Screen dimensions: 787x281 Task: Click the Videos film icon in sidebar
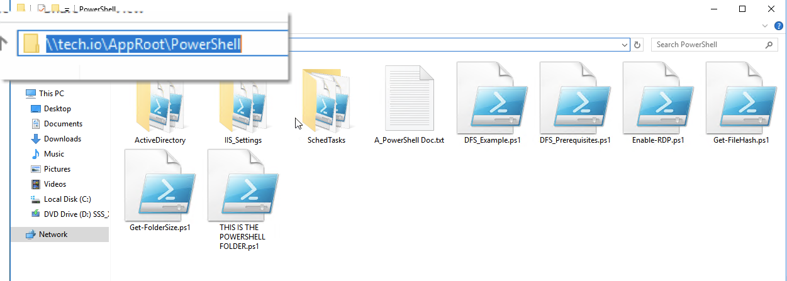click(x=36, y=184)
